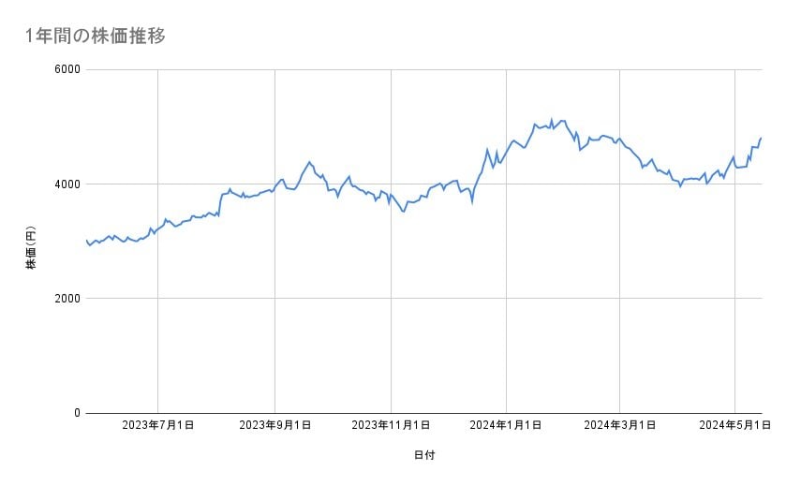Click the 0 label on the vertical axis
This screenshot has height=486, width=786.
pos(76,413)
